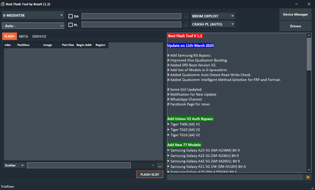Click the input field below the log
The image size is (315, 190).
coord(235,177)
